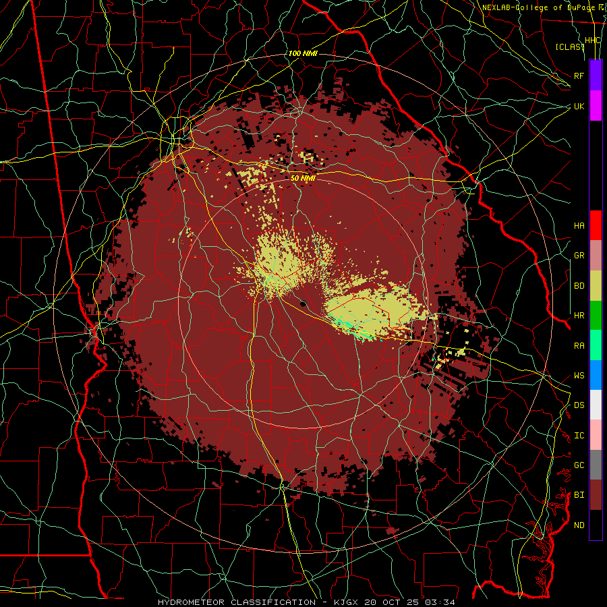Pick the HR green legend swatch

pos(596,316)
